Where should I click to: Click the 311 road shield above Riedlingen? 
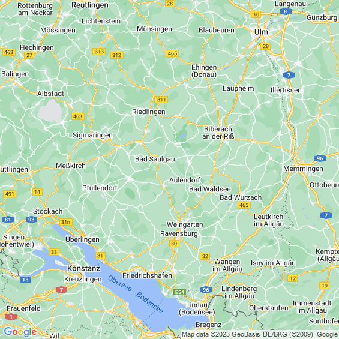coord(161,100)
